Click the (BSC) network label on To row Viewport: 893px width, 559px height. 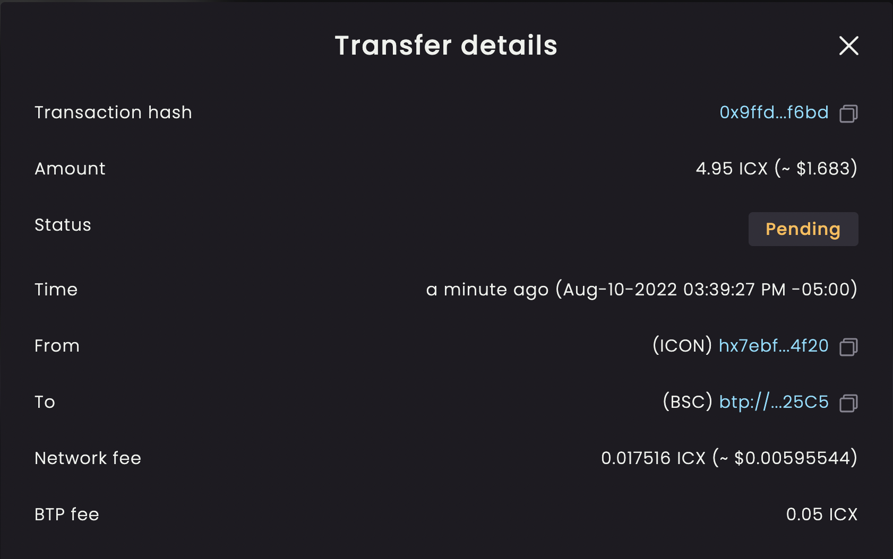687,402
